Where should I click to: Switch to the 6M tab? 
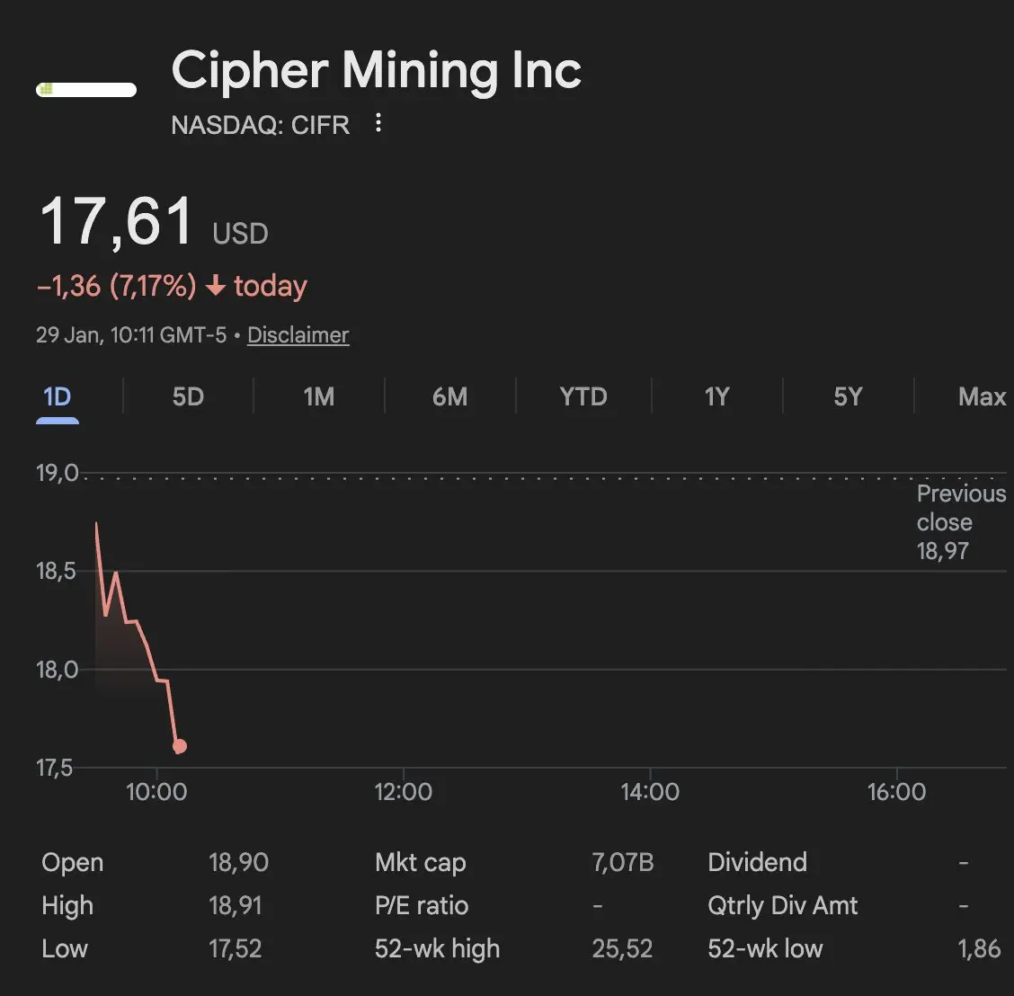[450, 396]
